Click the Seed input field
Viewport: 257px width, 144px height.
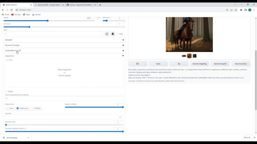(53, 34)
